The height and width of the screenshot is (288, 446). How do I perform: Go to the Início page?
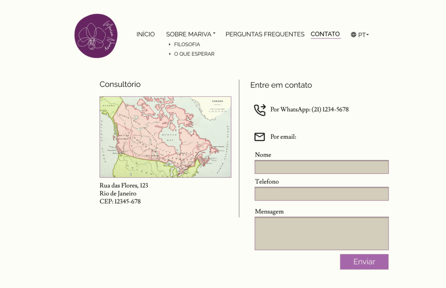pos(145,34)
